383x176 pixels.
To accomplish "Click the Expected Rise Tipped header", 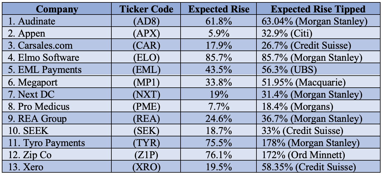I will tap(318, 9).
